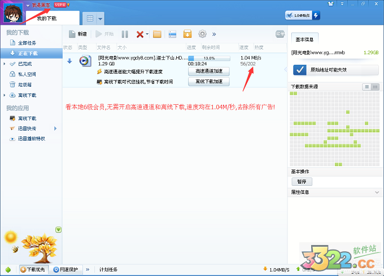This screenshot has width=384, height=276.
Task: Click the user avatar picture
Action: click(13, 13)
